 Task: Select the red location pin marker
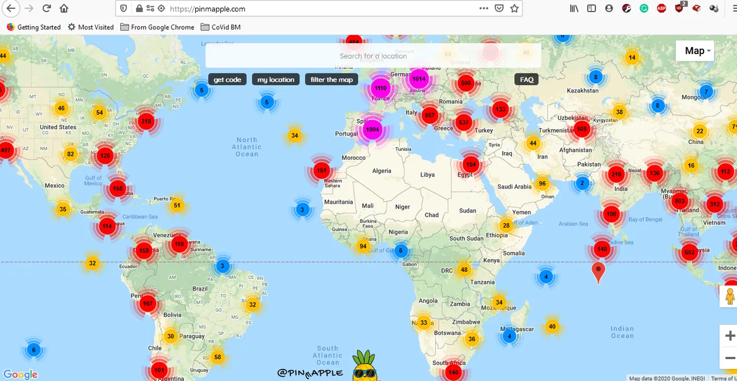599,272
